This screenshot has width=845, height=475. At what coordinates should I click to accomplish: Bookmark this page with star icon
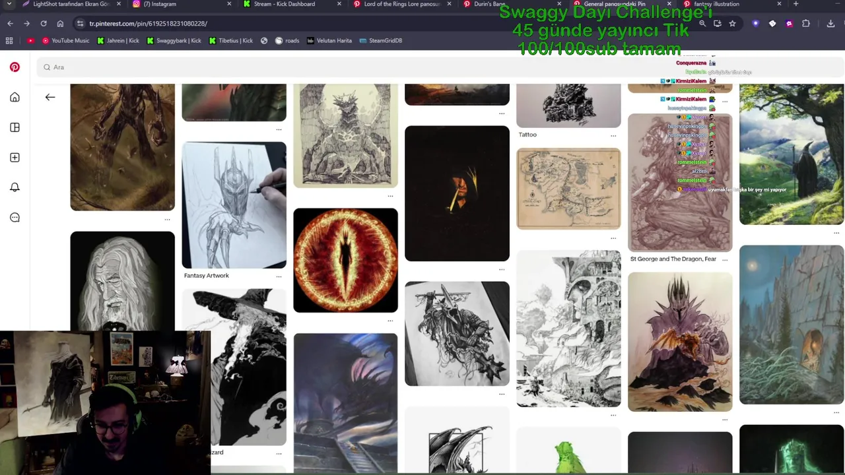[x=732, y=23]
